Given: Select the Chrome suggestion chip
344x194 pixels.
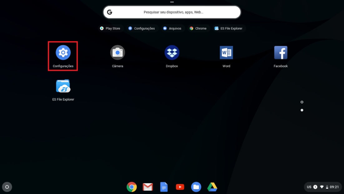Looking at the screenshot, I should click(198, 28).
